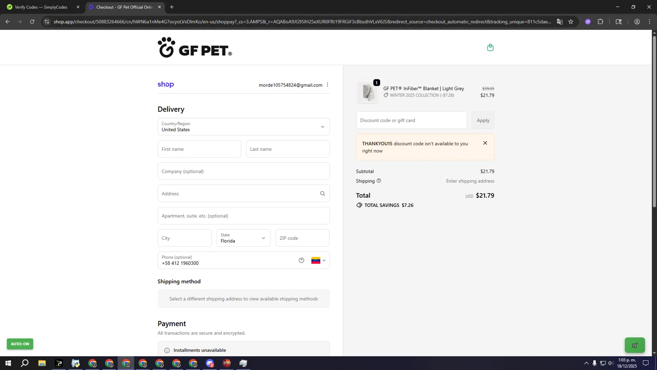Click the Last name field
Screen dimensions: 657x370
tap(288, 149)
